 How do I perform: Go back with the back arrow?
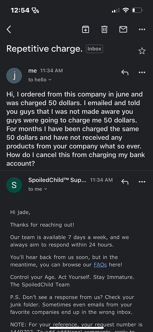(9, 29)
